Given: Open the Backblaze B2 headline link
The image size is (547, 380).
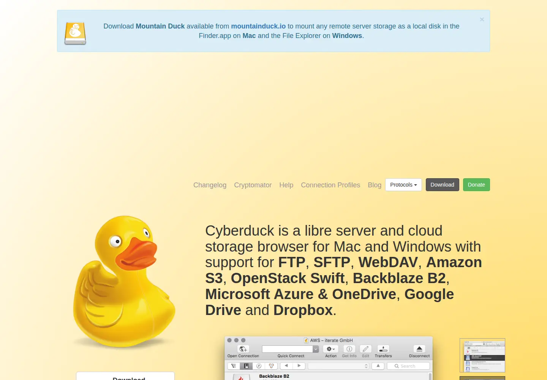Looking at the screenshot, I should [399, 279].
